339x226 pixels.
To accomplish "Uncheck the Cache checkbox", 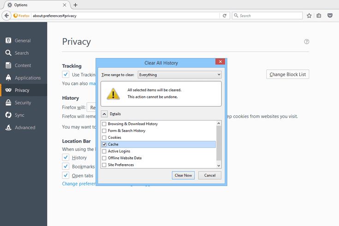I will coord(104,144).
